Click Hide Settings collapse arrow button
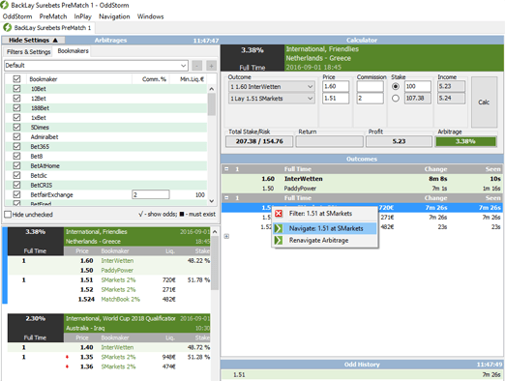505x381 pixels. [x=33, y=40]
